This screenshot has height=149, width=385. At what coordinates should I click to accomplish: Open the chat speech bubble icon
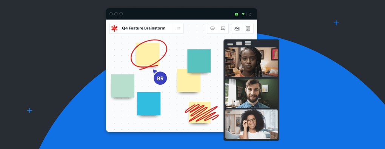tap(213, 28)
